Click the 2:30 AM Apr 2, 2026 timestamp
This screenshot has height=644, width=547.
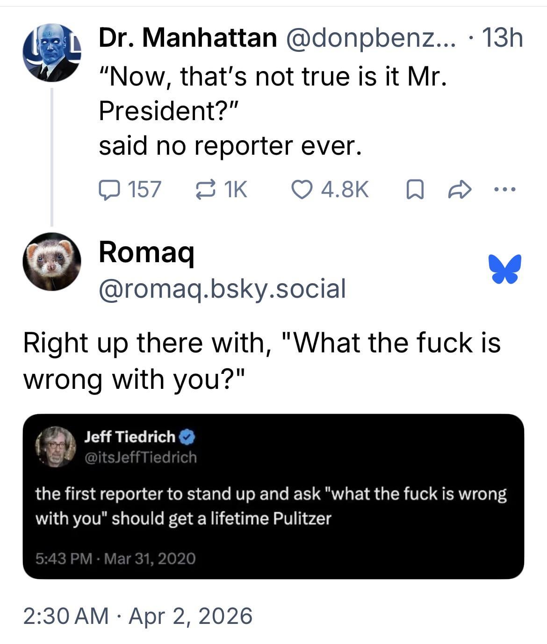[137, 615]
